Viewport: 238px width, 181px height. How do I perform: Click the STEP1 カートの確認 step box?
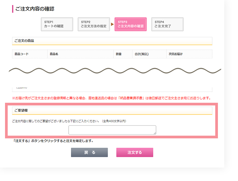pos(57,24)
